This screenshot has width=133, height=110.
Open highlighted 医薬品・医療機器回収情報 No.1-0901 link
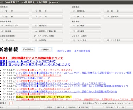44,97
